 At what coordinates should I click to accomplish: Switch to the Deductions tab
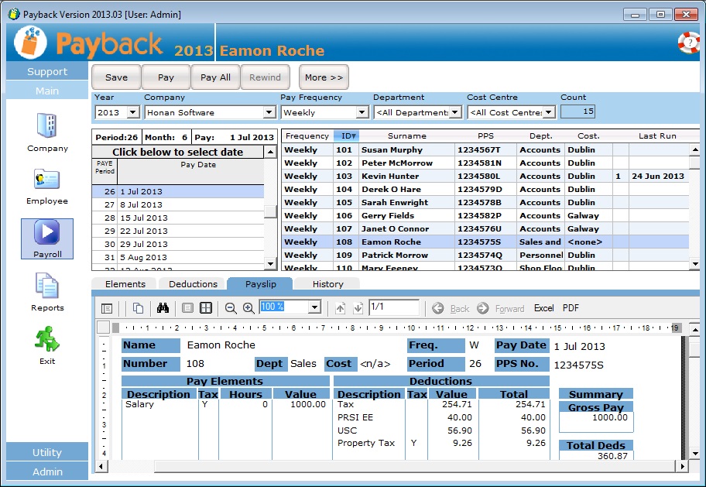(x=193, y=284)
